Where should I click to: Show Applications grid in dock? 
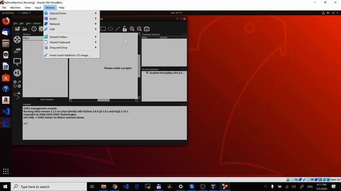click(x=6, y=171)
